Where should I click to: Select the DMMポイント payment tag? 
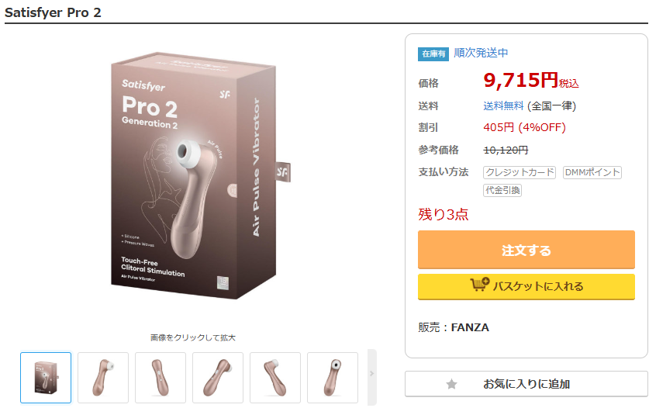592,172
